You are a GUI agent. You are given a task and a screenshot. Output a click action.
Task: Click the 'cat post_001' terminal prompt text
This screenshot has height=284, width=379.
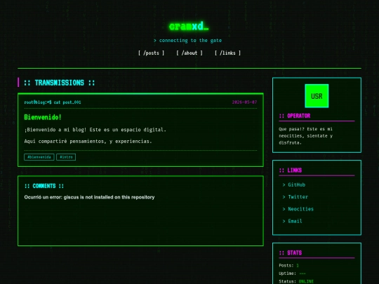click(67, 102)
